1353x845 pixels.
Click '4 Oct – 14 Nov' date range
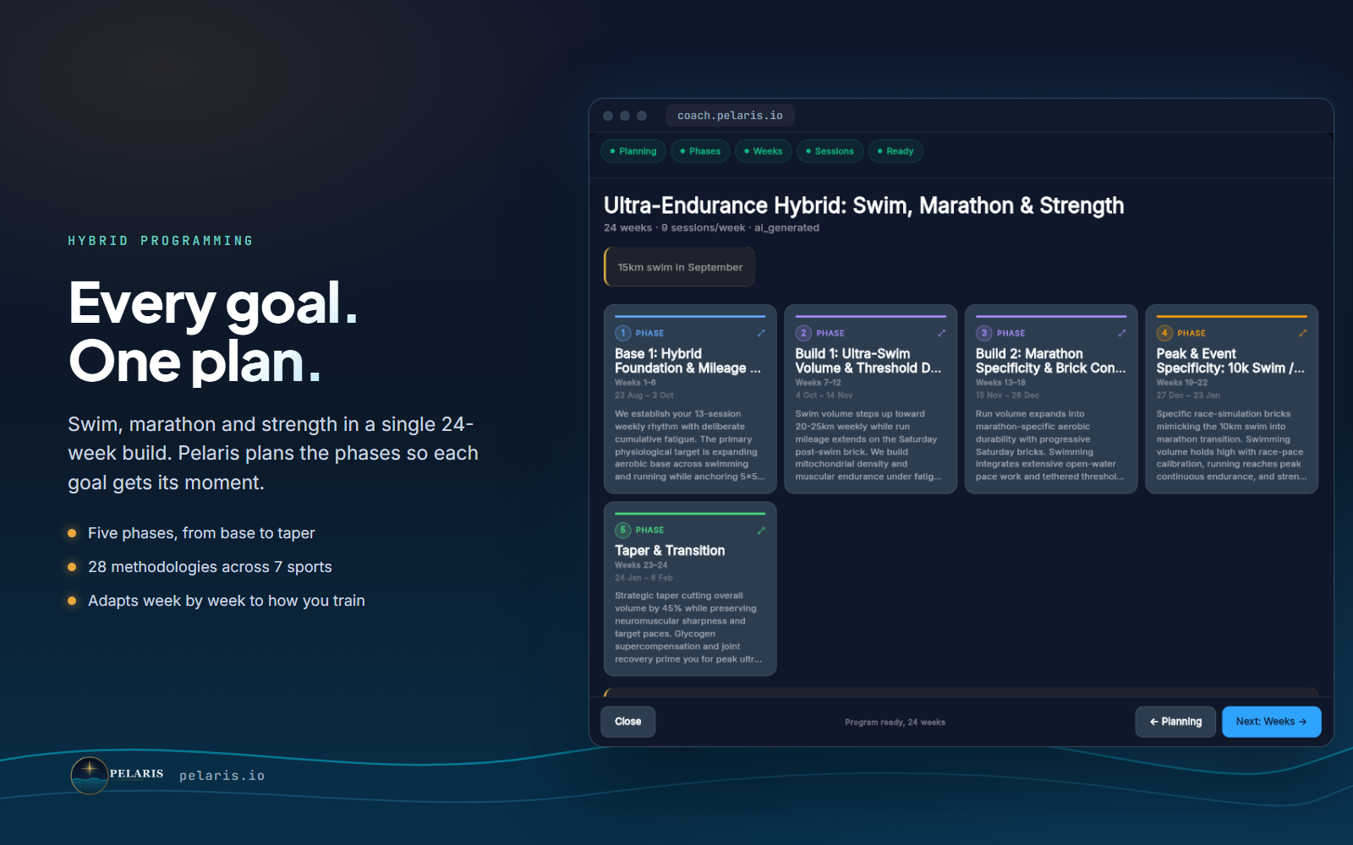[x=824, y=395]
